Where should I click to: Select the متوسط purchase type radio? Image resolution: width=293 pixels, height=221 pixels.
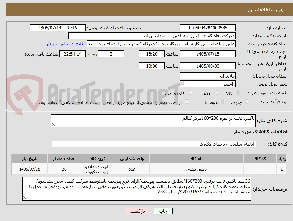pos(223,102)
